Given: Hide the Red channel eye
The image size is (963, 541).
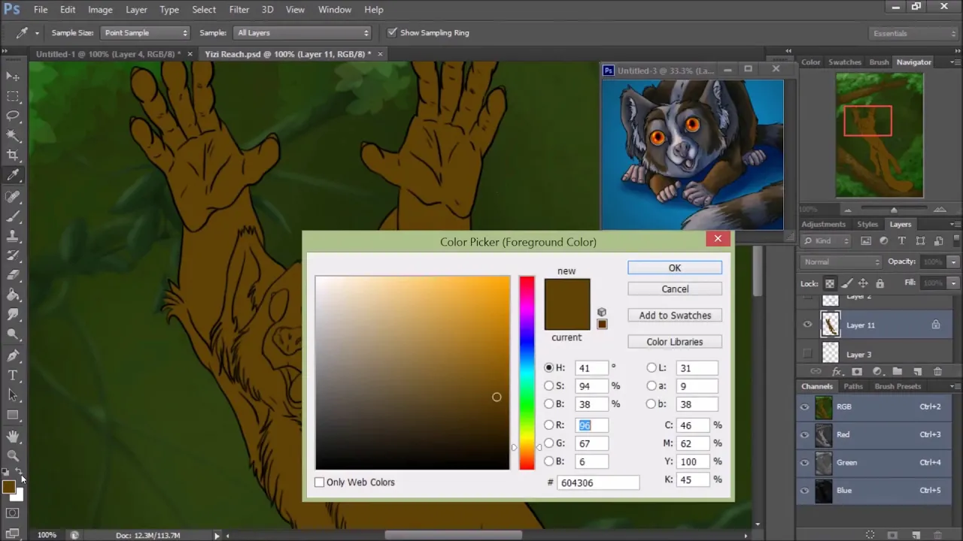Looking at the screenshot, I should (805, 434).
